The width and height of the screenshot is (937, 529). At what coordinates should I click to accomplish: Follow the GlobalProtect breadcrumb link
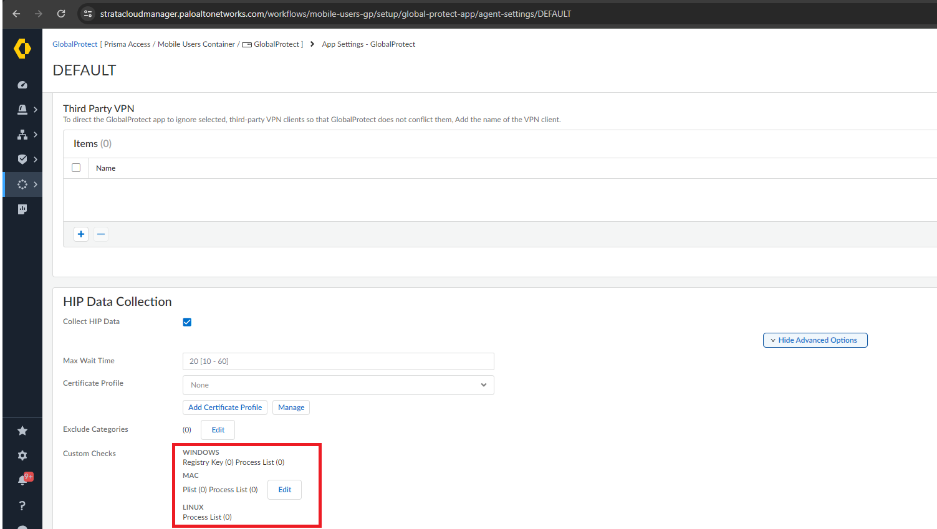(75, 44)
